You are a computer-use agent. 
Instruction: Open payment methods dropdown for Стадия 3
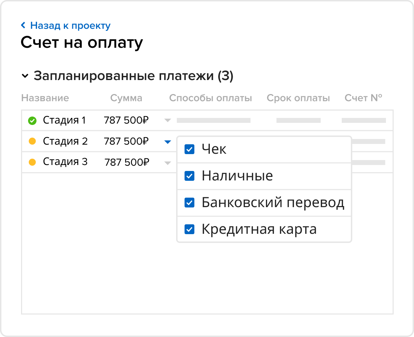point(168,163)
